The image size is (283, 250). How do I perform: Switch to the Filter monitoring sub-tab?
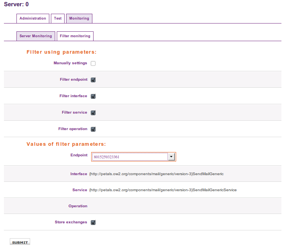point(75,36)
